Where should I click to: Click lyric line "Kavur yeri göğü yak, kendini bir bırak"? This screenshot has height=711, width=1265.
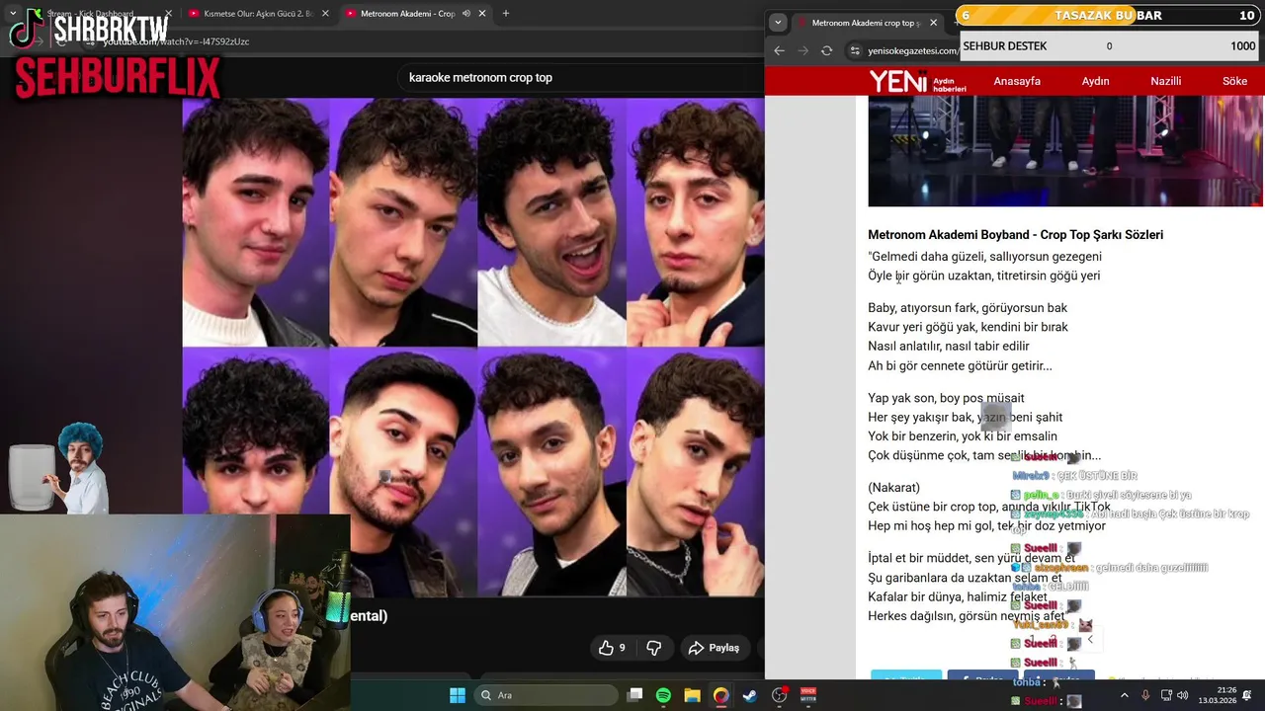(x=968, y=327)
